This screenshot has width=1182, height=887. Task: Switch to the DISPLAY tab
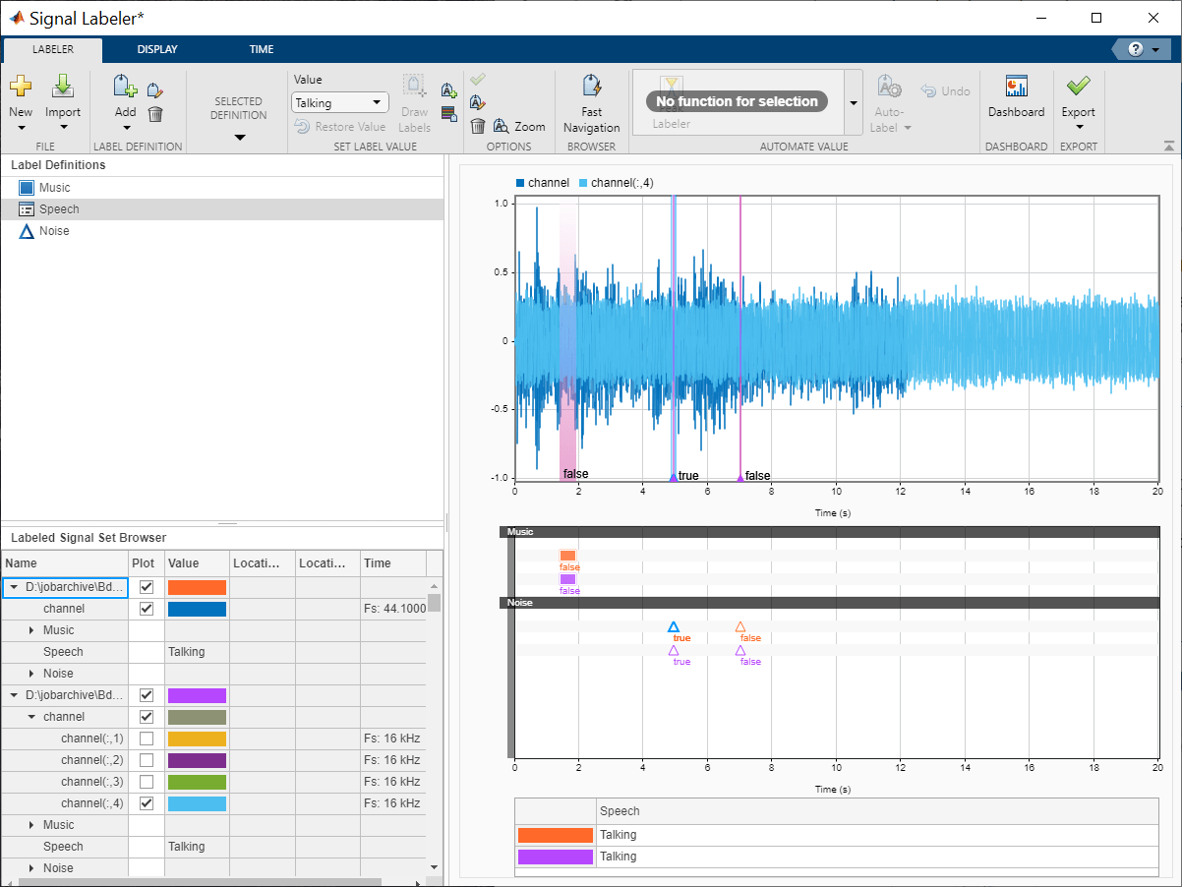tap(157, 49)
